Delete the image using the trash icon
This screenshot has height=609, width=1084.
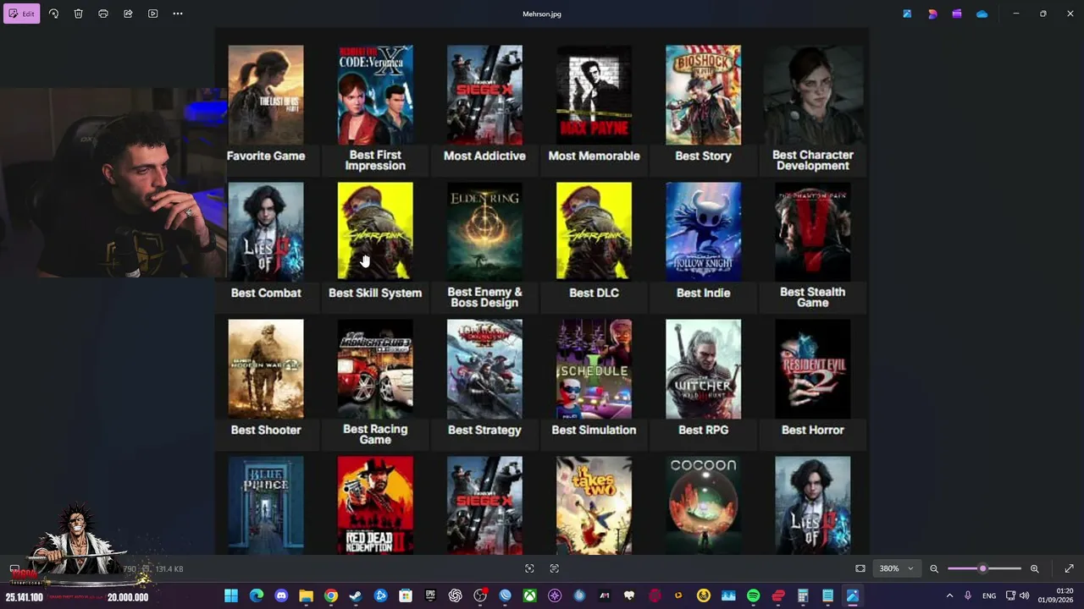(x=78, y=14)
